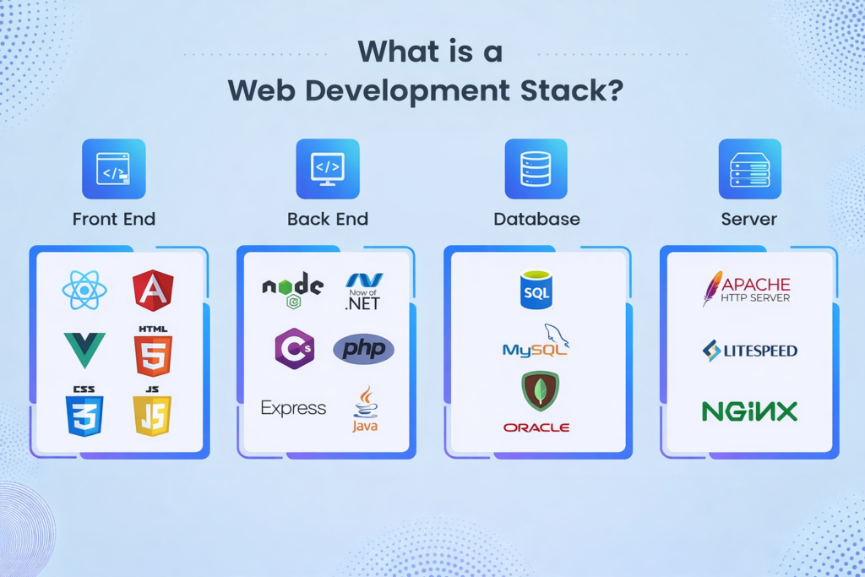Choose the .NET logo

click(x=363, y=291)
